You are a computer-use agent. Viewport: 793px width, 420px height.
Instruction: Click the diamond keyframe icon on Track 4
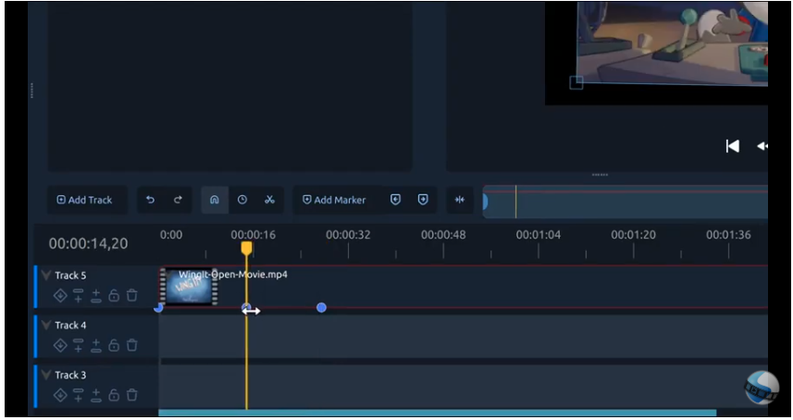[60, 346]
